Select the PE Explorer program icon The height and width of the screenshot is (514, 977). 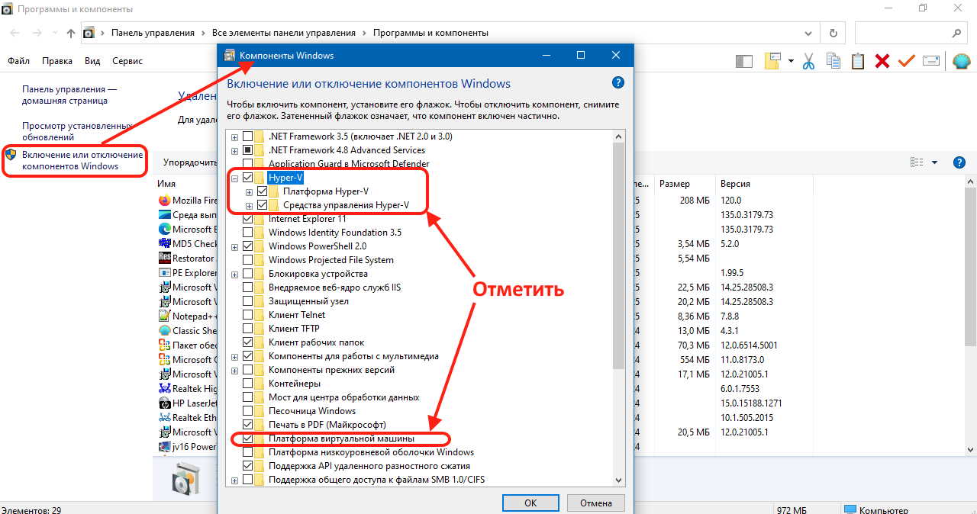click(164, 273)
